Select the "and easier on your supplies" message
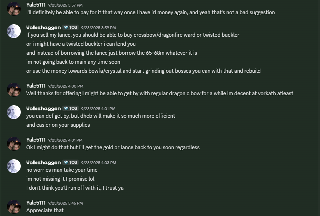320x216 pixels. [58, 125]
